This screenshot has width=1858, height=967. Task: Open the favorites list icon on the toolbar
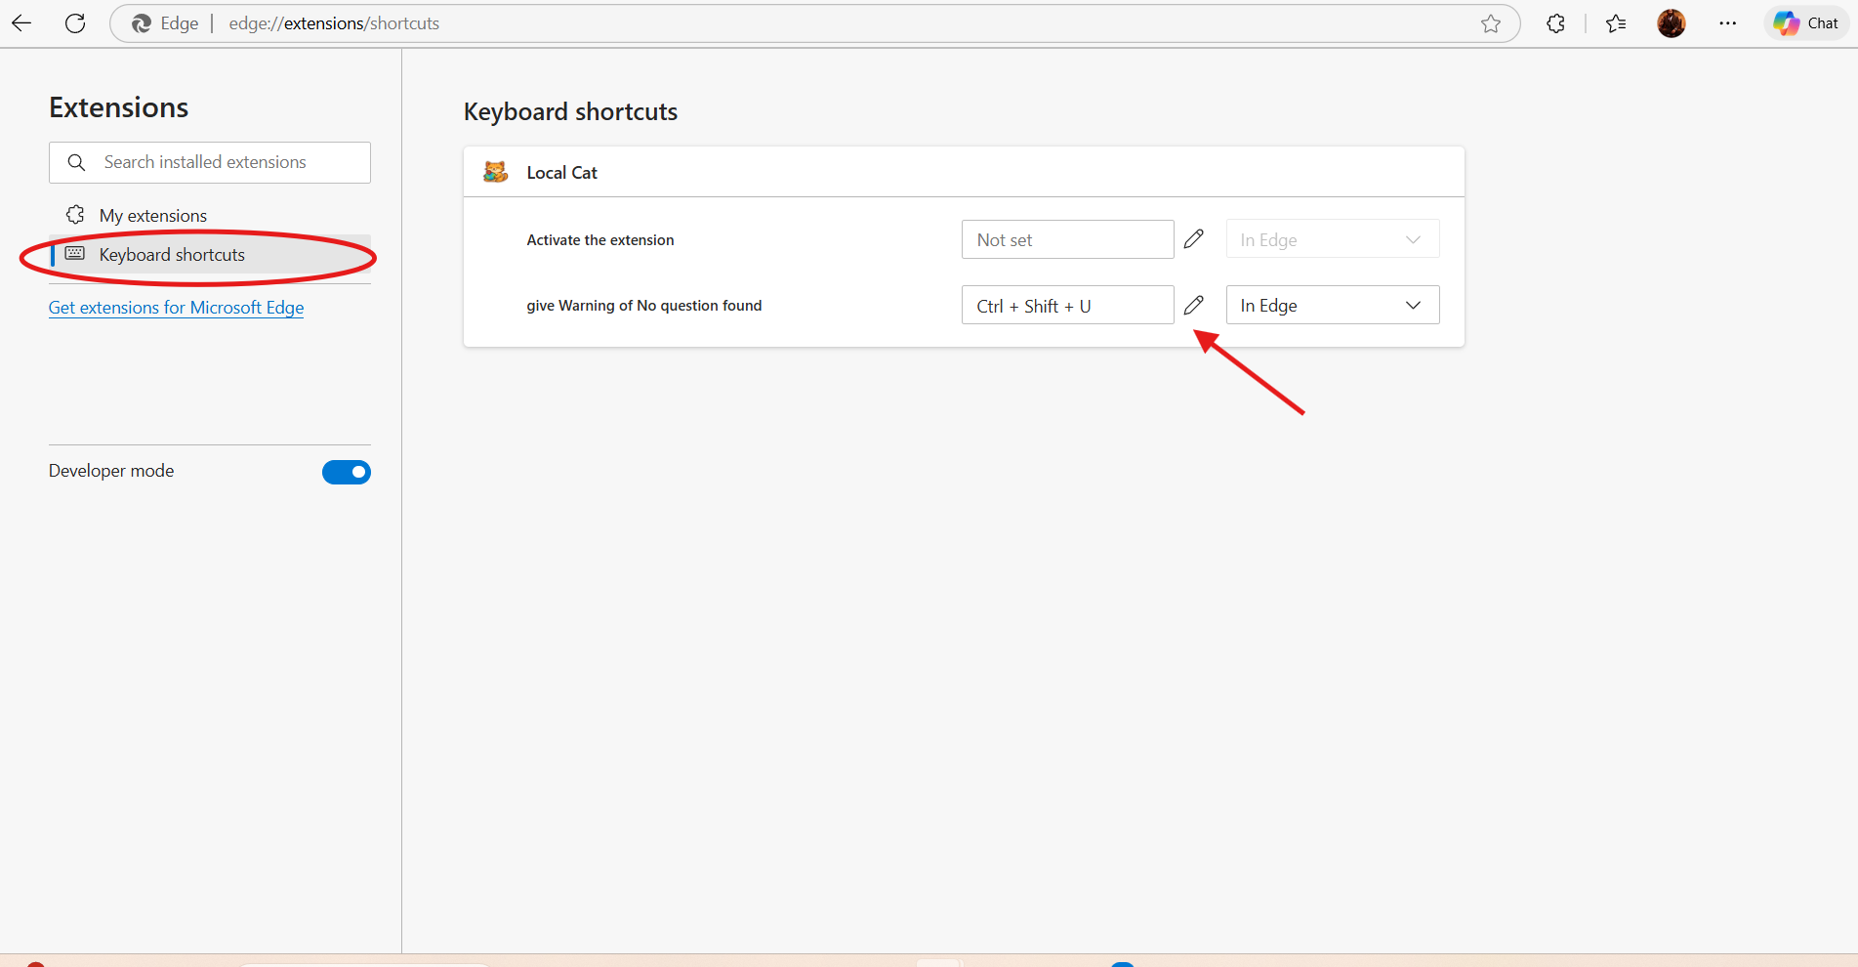pos(1615,22)
